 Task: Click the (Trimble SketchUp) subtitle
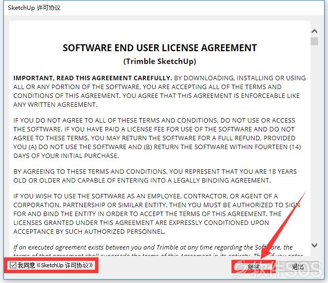tap(160, 62)
